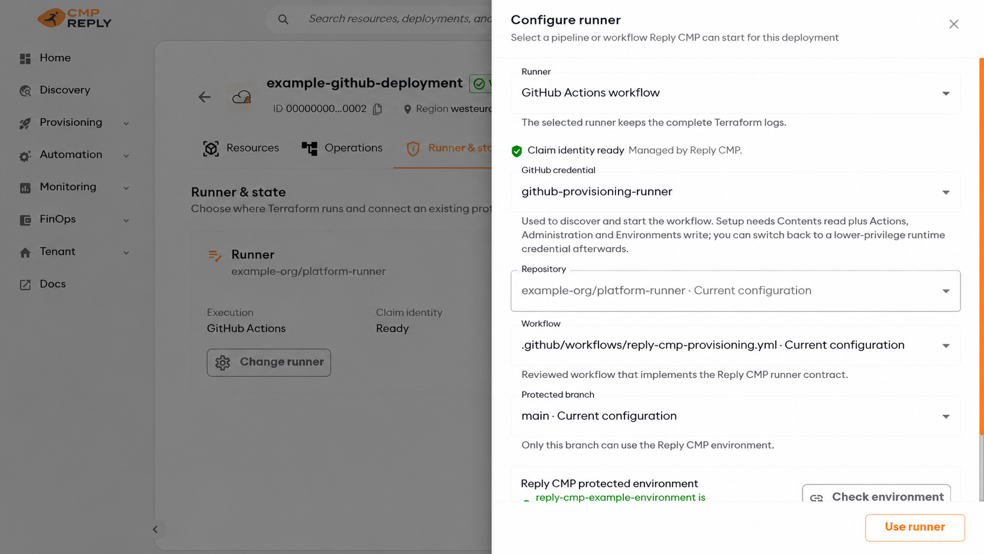Click the Automation gear icon

point(25,155)
